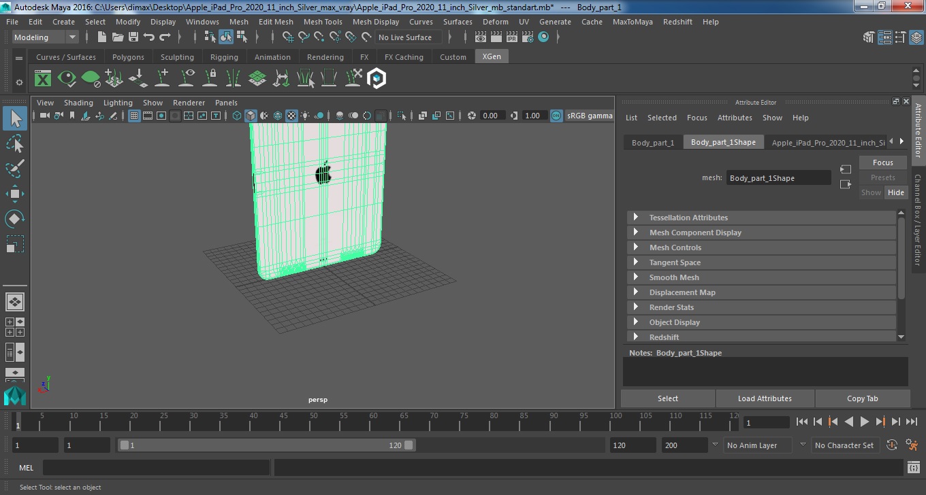
Task: Click the Hide button
Action: pos(896,192)
